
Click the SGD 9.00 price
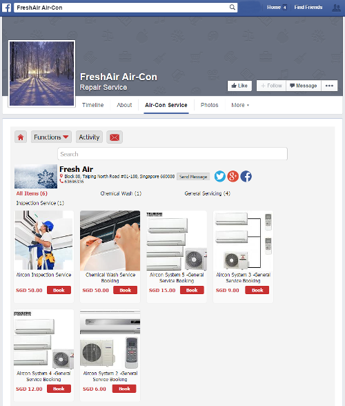pos(228,290)
